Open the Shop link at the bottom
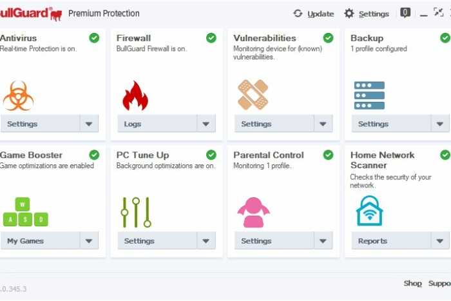The width and height of the screenshot is (451, 301). point(412,283)
